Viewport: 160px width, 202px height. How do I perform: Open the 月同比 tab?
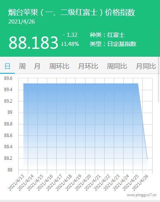pyautogui.click(x=146, y=66)
